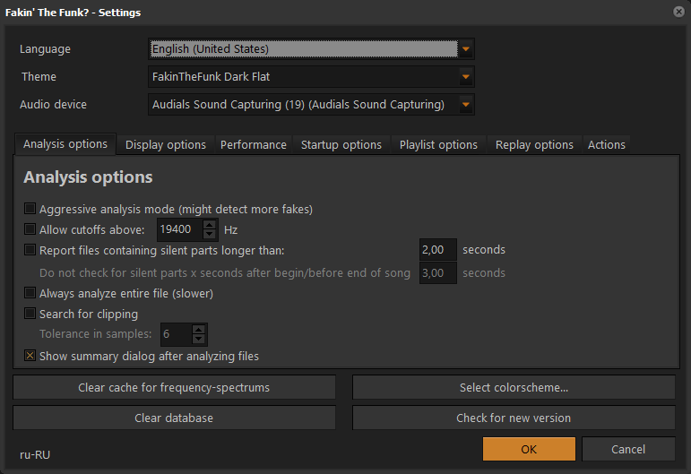Open the Audio device dropdown
Viewport: 691px width, 474px height.
(465, 105)
